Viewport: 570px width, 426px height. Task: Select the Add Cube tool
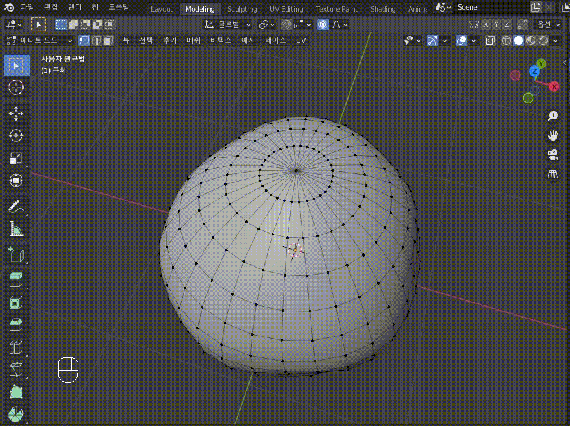[x=16, y=255]
